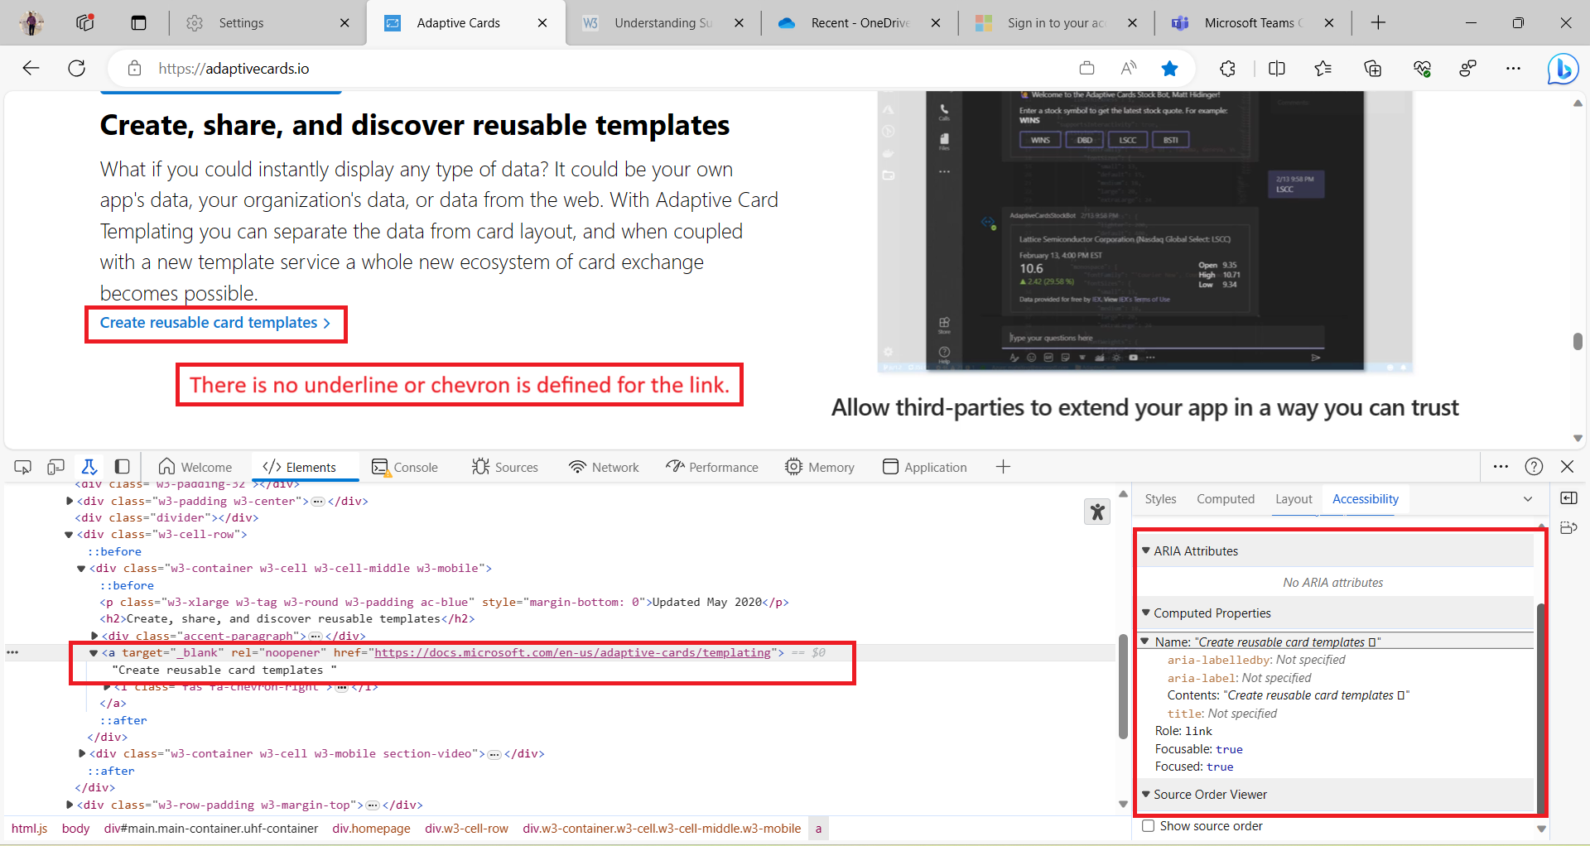Open browser Settings and more menu
This screenshot has width=1590, height=846.
1514,69
